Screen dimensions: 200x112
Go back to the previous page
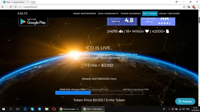[x=3, y=7]
